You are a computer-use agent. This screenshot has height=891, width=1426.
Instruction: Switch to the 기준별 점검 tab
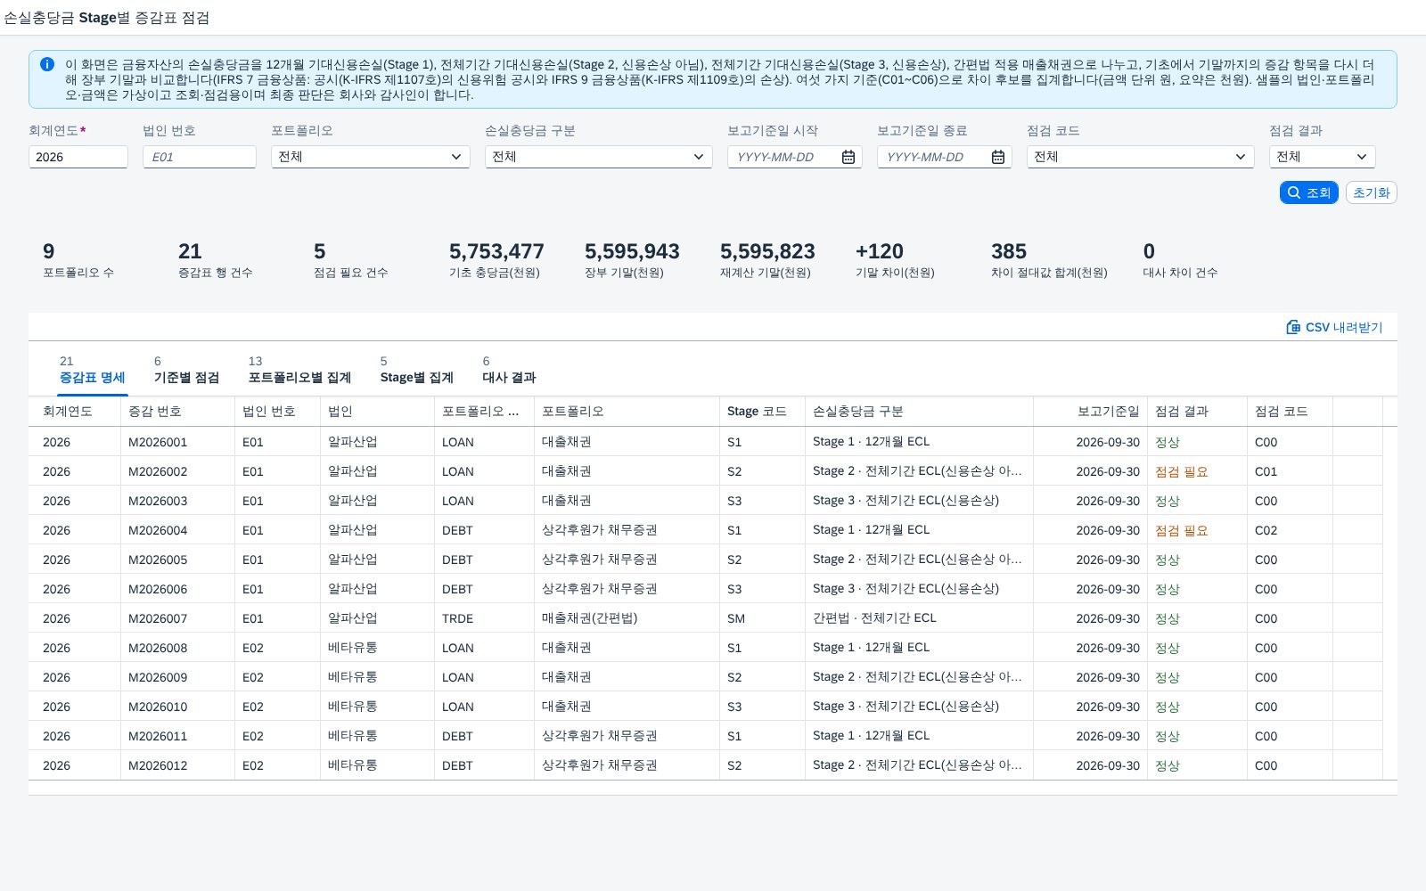[186, 370]
